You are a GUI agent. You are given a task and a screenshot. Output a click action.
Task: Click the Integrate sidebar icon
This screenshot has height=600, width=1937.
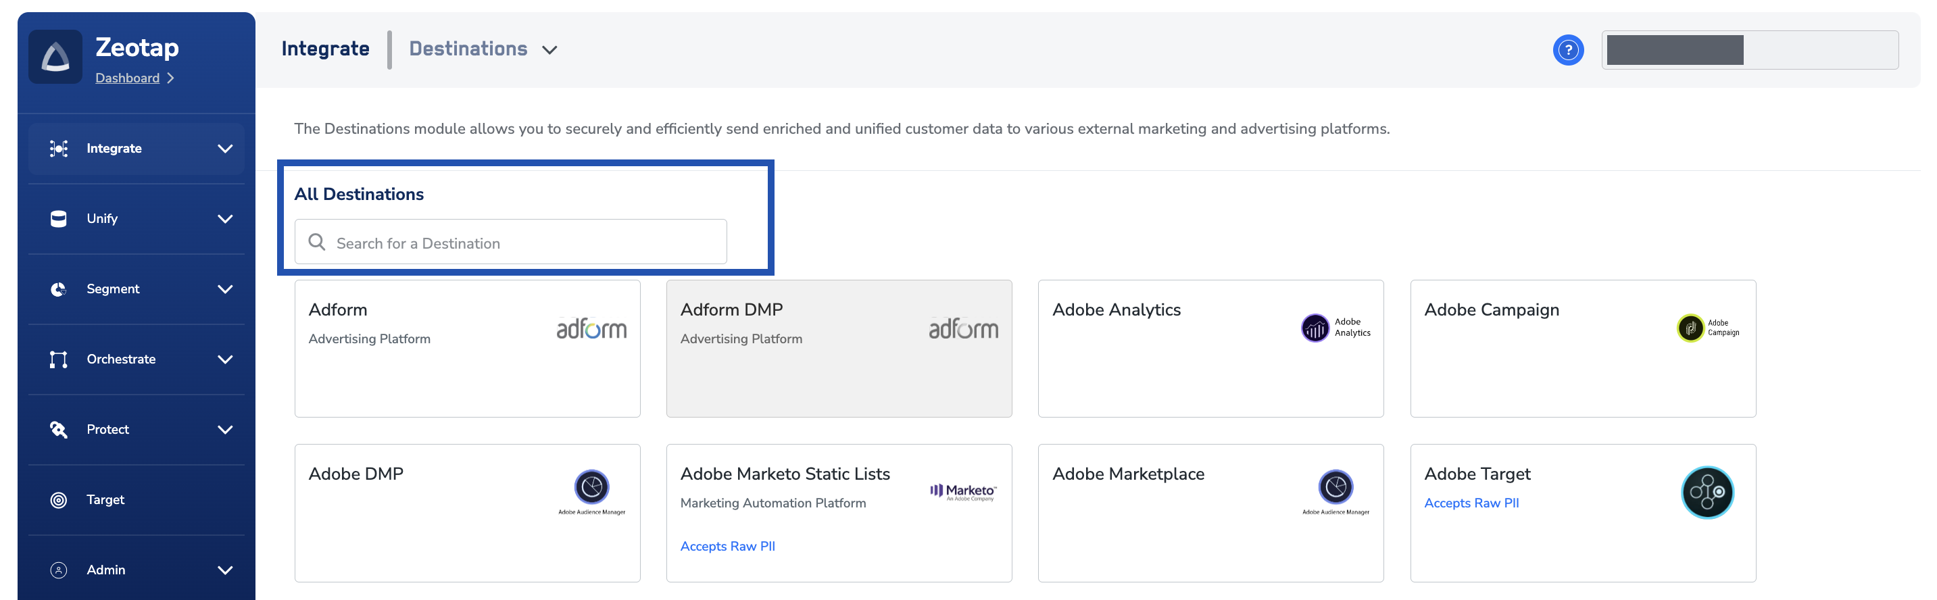point(59,149)
